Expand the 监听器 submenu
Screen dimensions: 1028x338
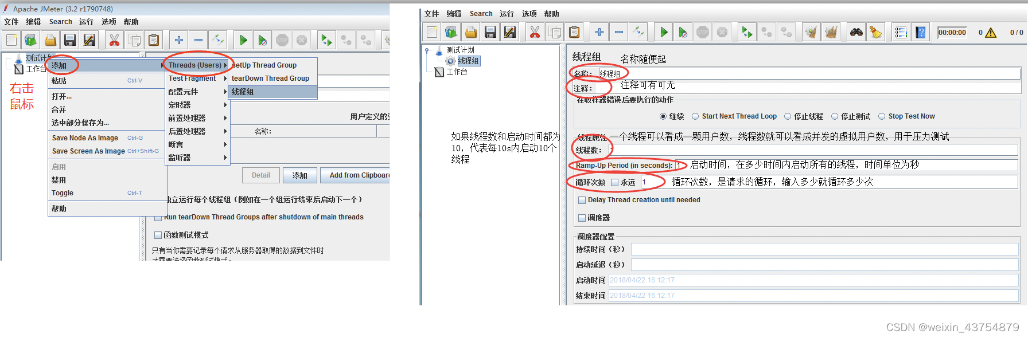tap(197, 158)
